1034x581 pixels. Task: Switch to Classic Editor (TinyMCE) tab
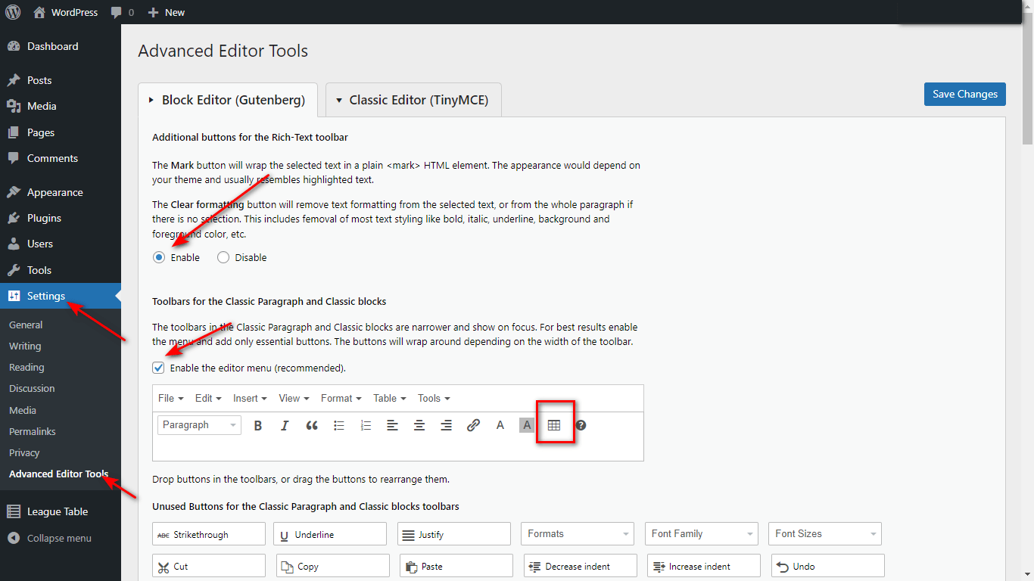[x=413, y=100]
